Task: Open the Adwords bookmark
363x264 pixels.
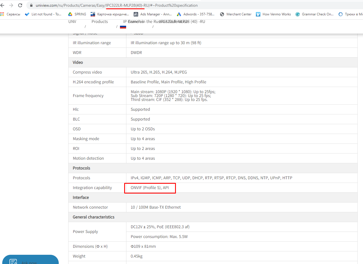Action: 195,14
